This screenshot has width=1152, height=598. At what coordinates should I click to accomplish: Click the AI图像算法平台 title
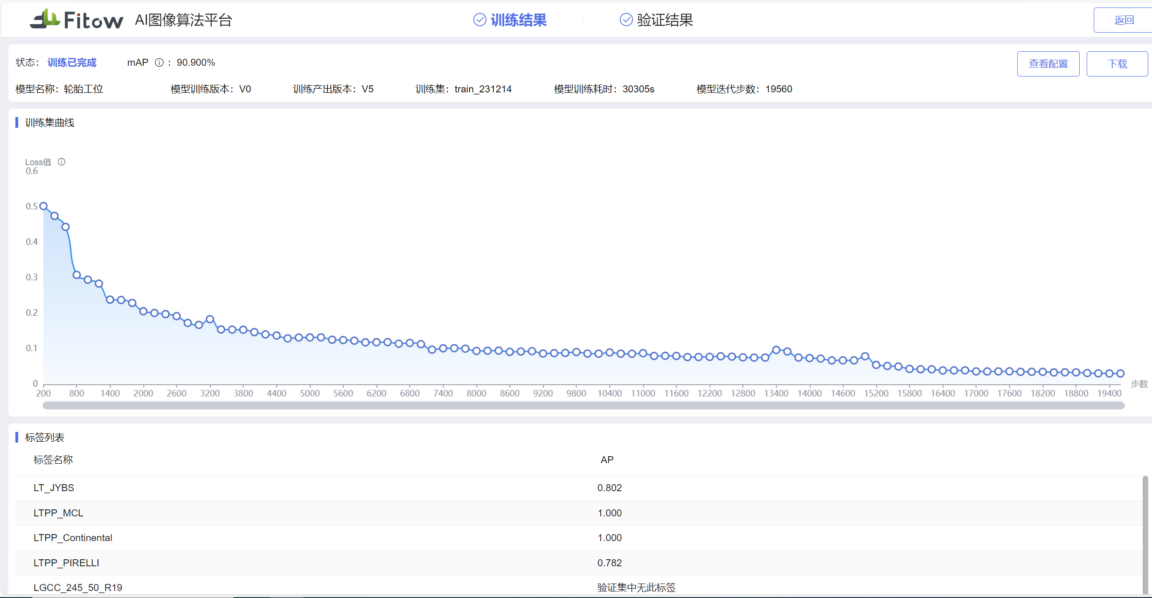pos(183,20)
